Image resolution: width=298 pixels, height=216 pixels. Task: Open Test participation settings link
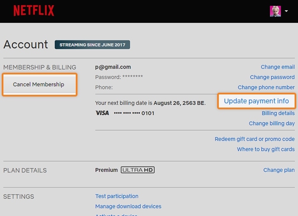pos(117,196)
